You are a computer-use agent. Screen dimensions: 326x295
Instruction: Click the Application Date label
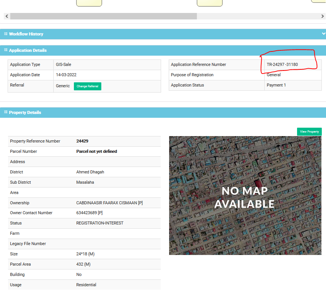tap(25, 75)
